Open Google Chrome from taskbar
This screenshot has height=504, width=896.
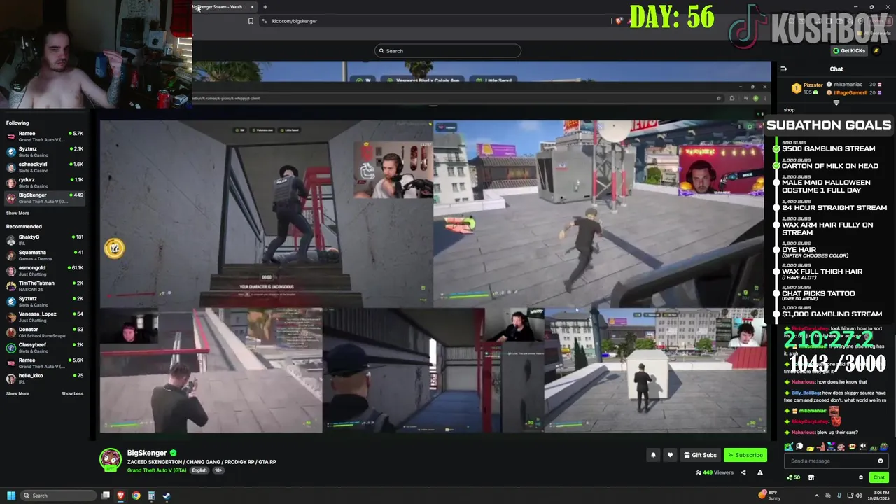(x=136, y=496)
